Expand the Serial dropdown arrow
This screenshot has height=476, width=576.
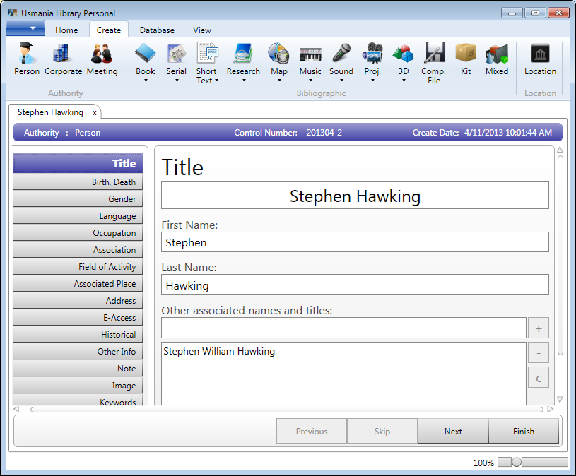(177, 80)
